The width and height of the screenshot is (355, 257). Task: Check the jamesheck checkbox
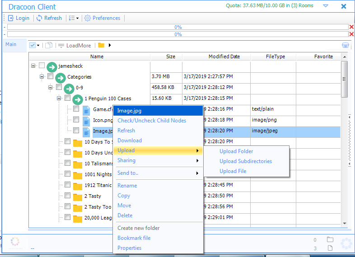click(42, 65)
